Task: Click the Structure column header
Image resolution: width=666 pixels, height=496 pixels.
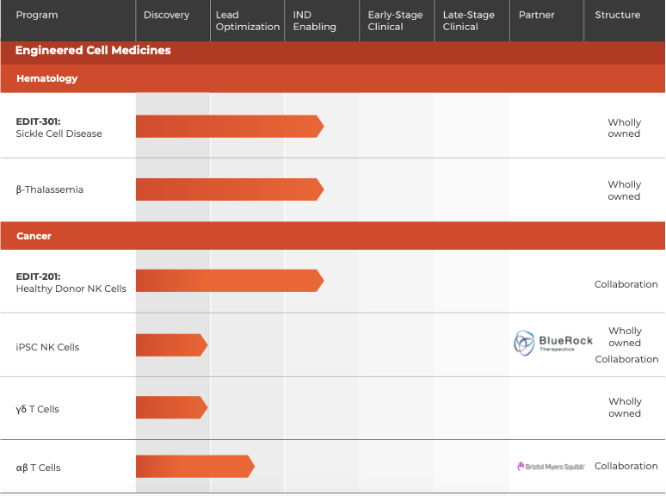Action: [618, 15]
